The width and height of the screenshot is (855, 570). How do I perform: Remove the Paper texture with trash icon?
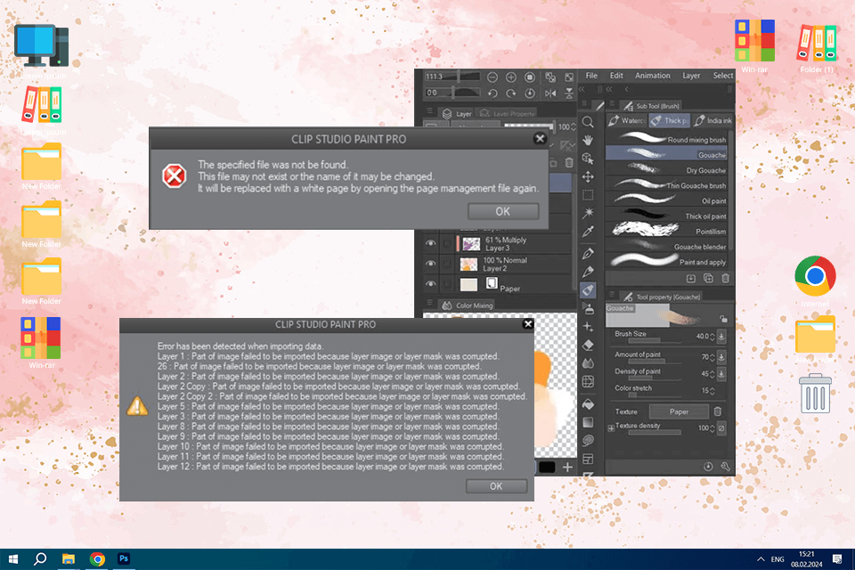[x=718, y=411]
